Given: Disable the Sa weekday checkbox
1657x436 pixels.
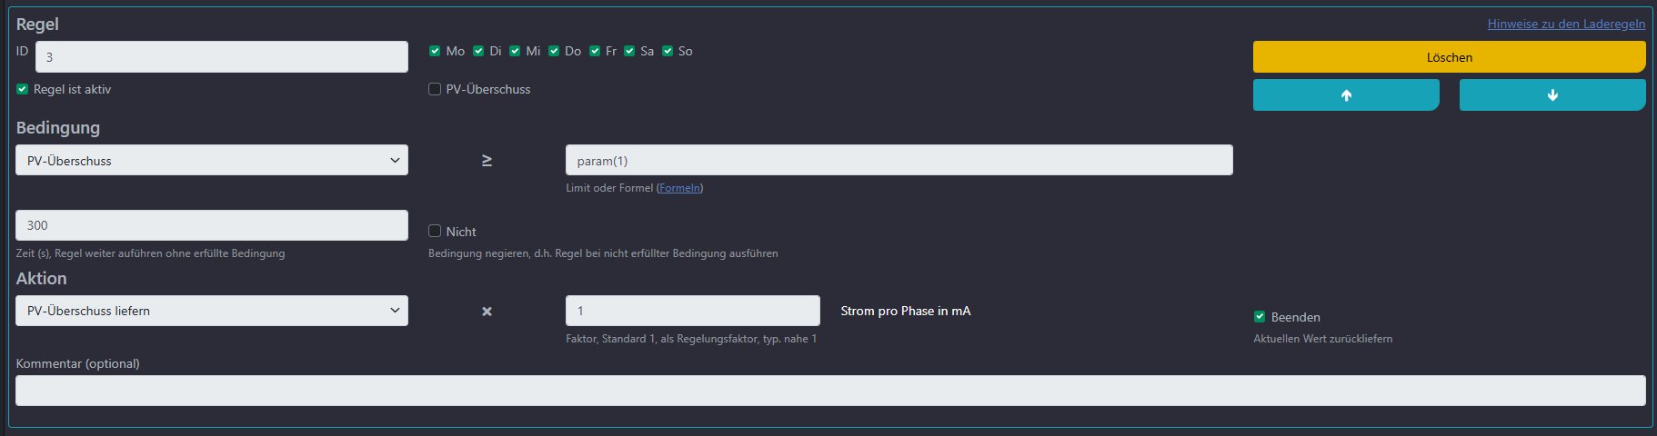Looking at the screenshot, I should [629, 51].
